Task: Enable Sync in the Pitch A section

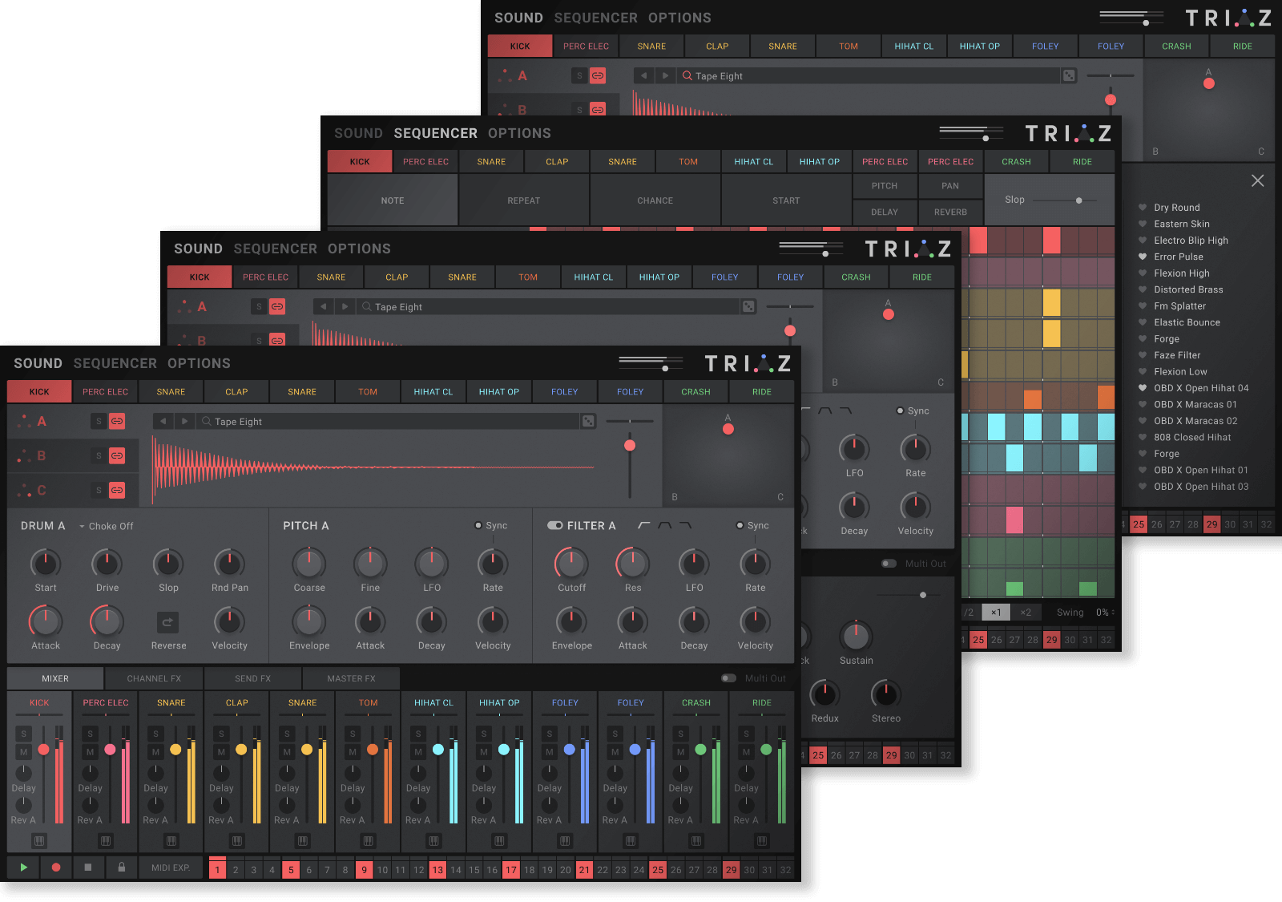Action: (x=478, y=525)
